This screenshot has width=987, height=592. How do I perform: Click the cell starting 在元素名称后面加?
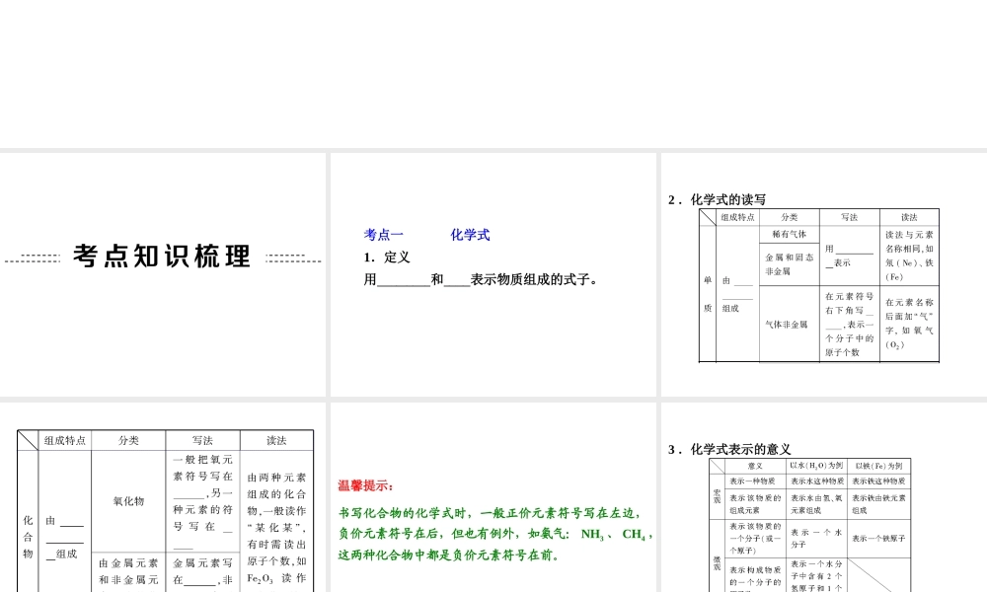(909, 324)
